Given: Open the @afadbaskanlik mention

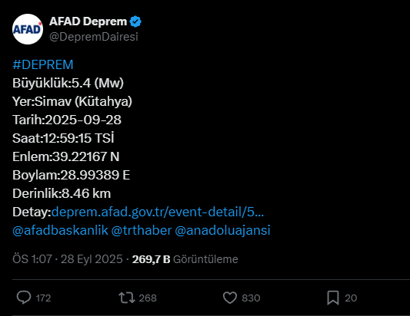Looking at the screenshot, I should click(60, 230).
